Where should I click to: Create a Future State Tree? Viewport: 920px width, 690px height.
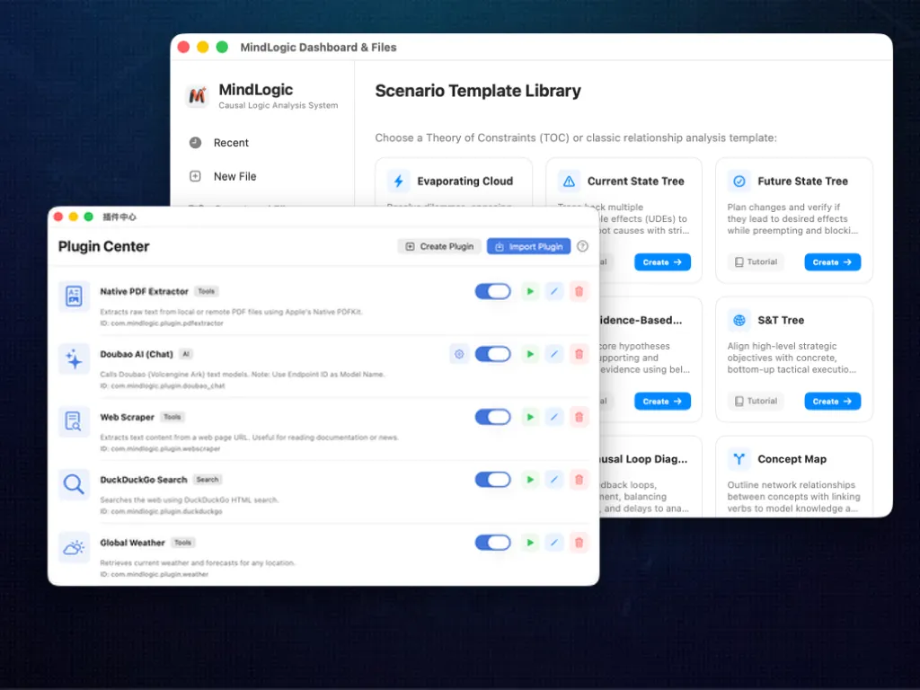tap(832, 262)
